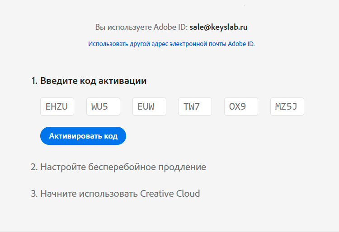
Task: Click step '2. Настройте бесперебойное продление'
Action: click(118, 167)
